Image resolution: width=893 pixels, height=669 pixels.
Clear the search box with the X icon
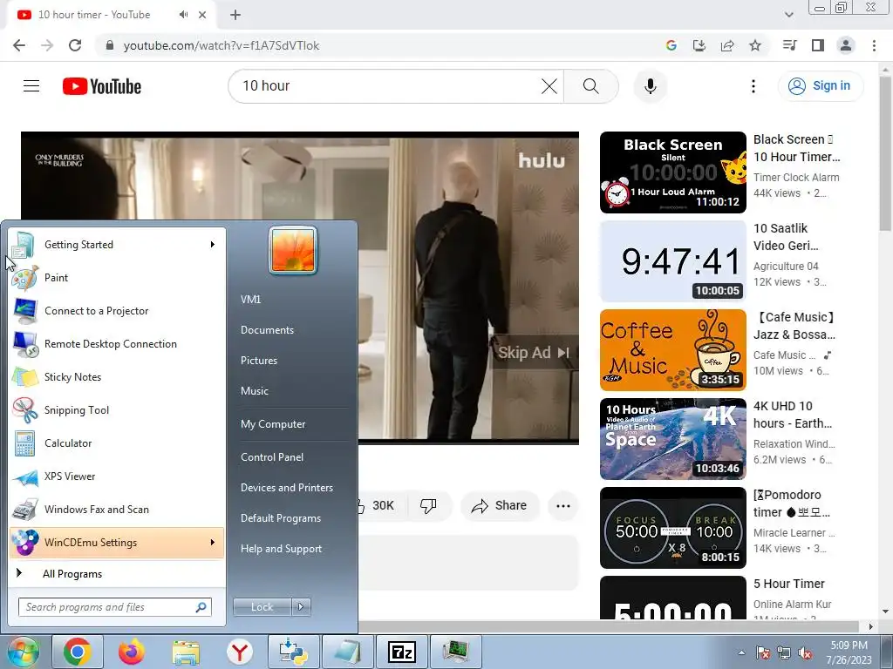click(x=549, y=86)
